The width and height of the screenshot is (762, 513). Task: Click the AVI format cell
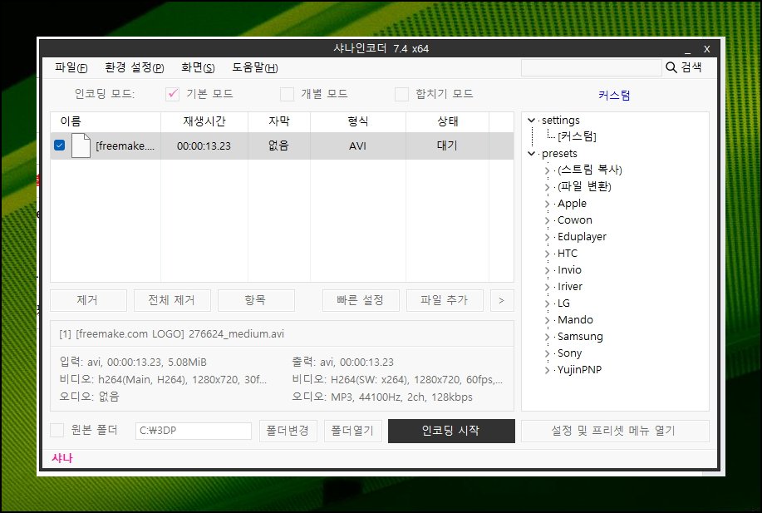tap(357, 146)
